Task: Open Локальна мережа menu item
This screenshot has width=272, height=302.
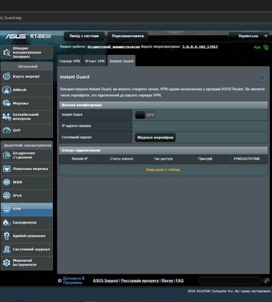Action: pos(27,169)
